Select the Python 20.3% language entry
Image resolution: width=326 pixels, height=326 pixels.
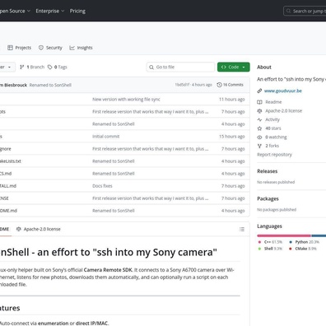click(x=304, y=242)
